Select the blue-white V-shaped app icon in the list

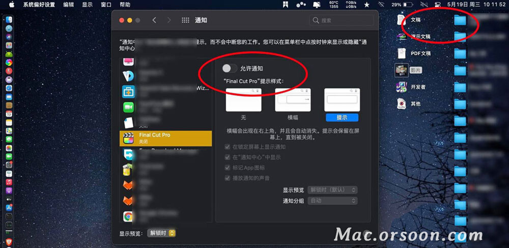129,76
